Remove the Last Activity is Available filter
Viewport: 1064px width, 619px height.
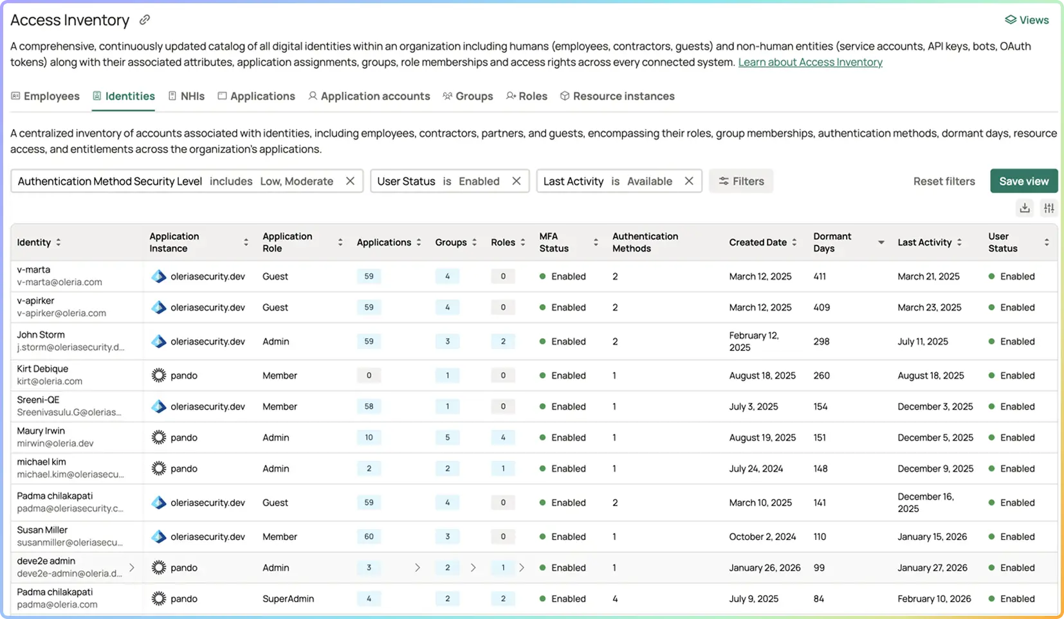click(x=689, y=181)
